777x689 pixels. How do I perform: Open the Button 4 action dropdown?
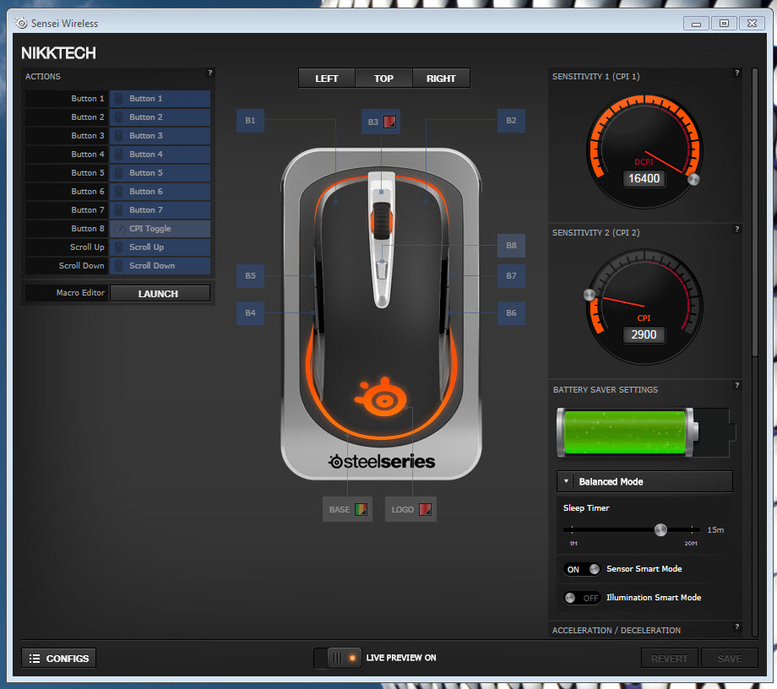point(160,154)
